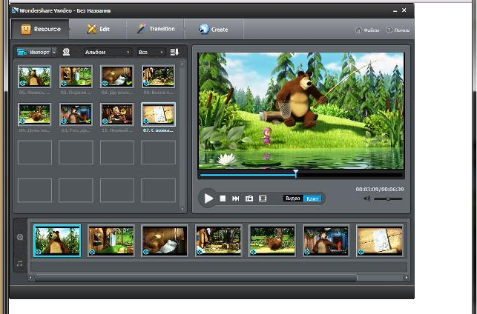
Task: Select the storyboard clip with bear on grass
Action: (272, 241)
